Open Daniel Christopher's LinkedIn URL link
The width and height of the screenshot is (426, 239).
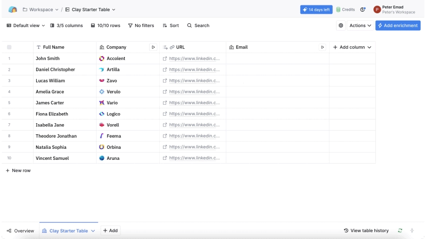pyautogui.click(x=194, y=70)
